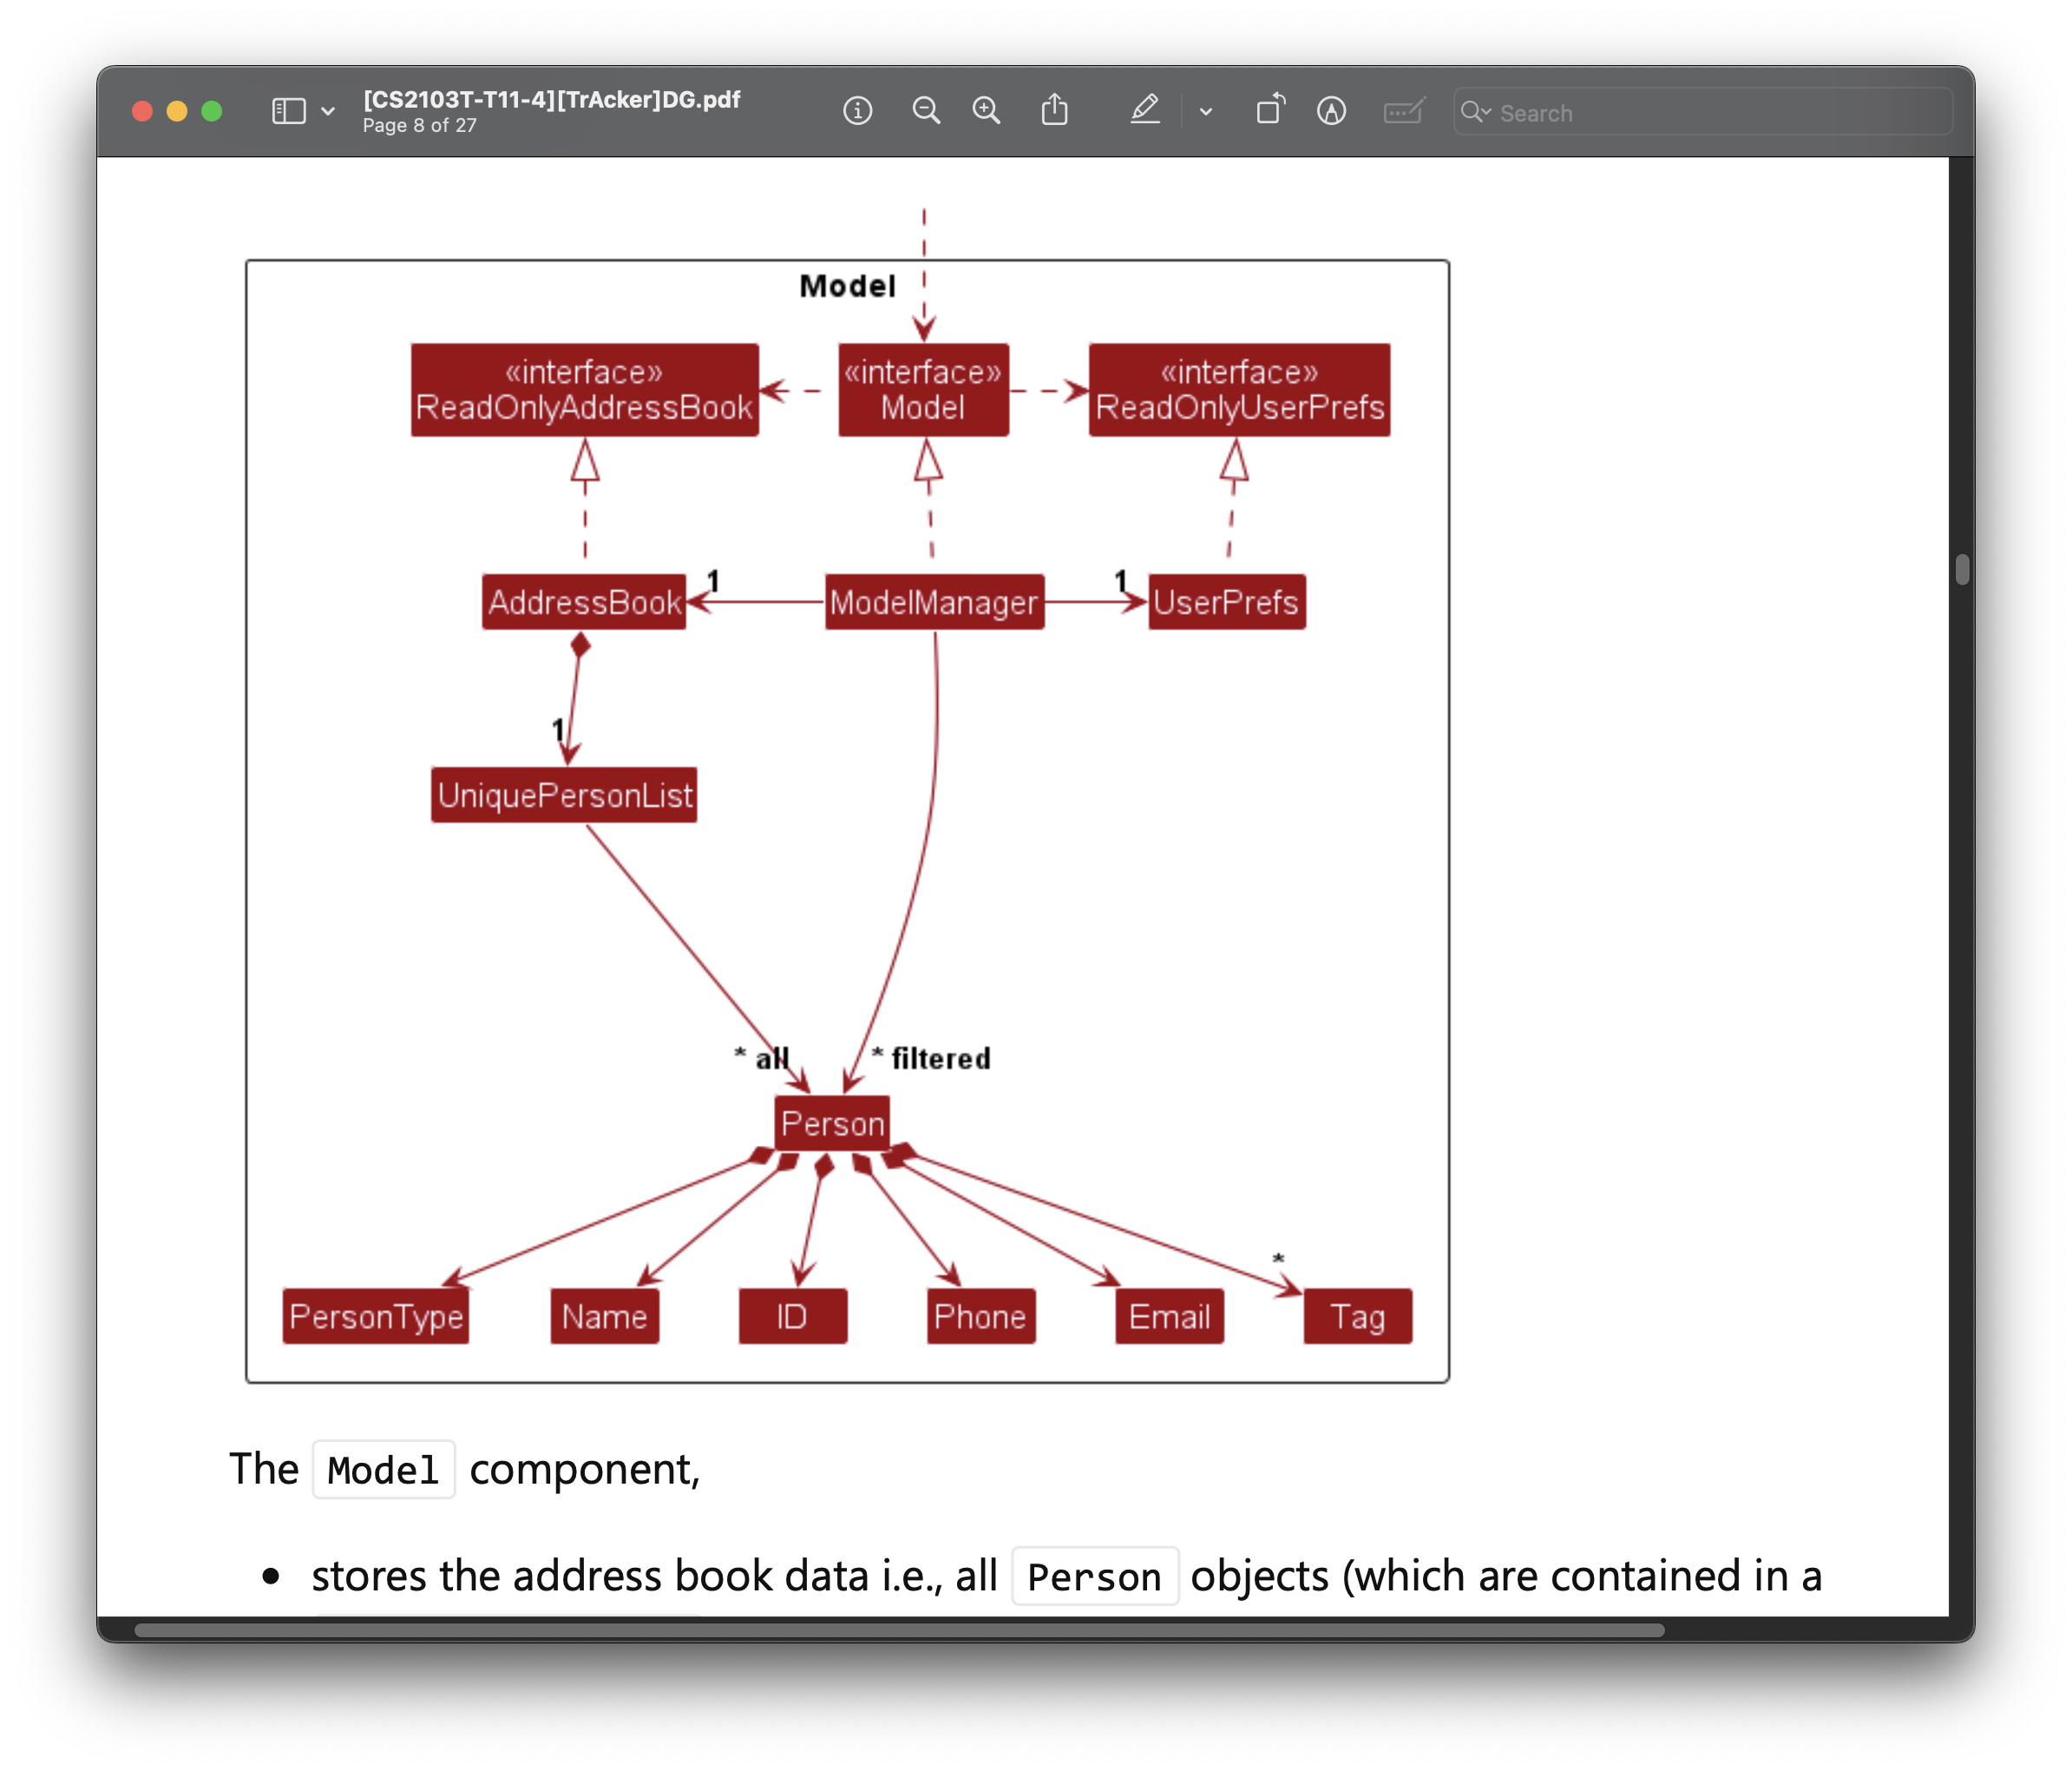Rotate the page with rotate icon
The width and height of the screenshot is (2072, 1771).
click(x=1270, y=110)
